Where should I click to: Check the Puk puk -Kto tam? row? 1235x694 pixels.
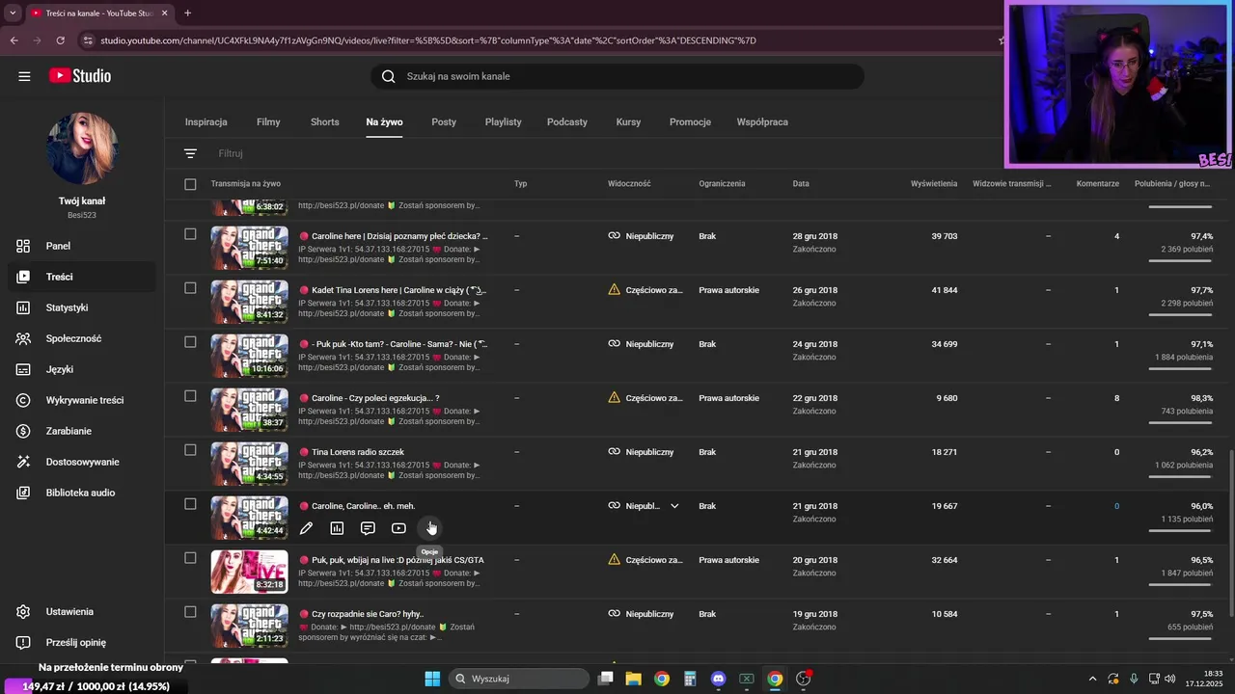190,342
